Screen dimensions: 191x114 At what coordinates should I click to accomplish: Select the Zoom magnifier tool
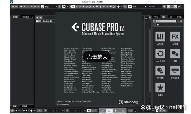(97, 6)
